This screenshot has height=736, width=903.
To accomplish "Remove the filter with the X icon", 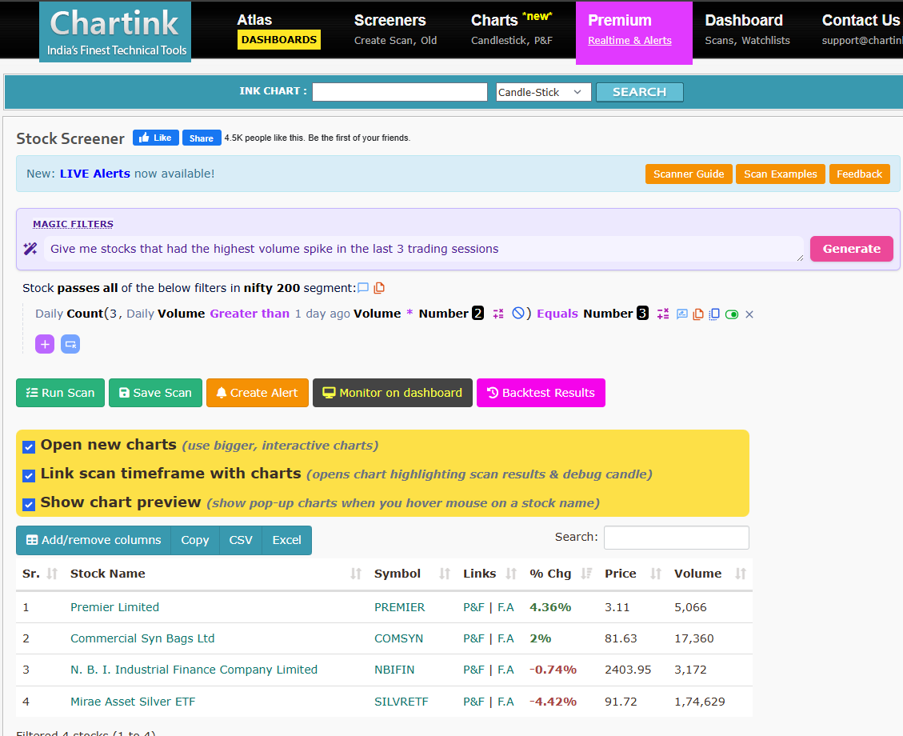I will 749,314.
